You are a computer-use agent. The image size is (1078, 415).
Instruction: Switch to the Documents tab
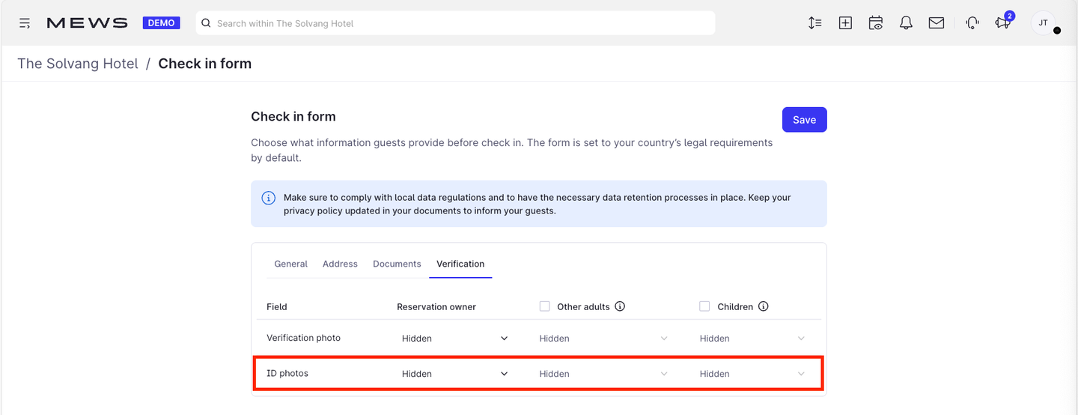pyautogui.click(x=397, y=264)
